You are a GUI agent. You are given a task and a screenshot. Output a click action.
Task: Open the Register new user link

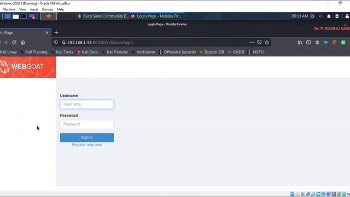click(87, 144)
